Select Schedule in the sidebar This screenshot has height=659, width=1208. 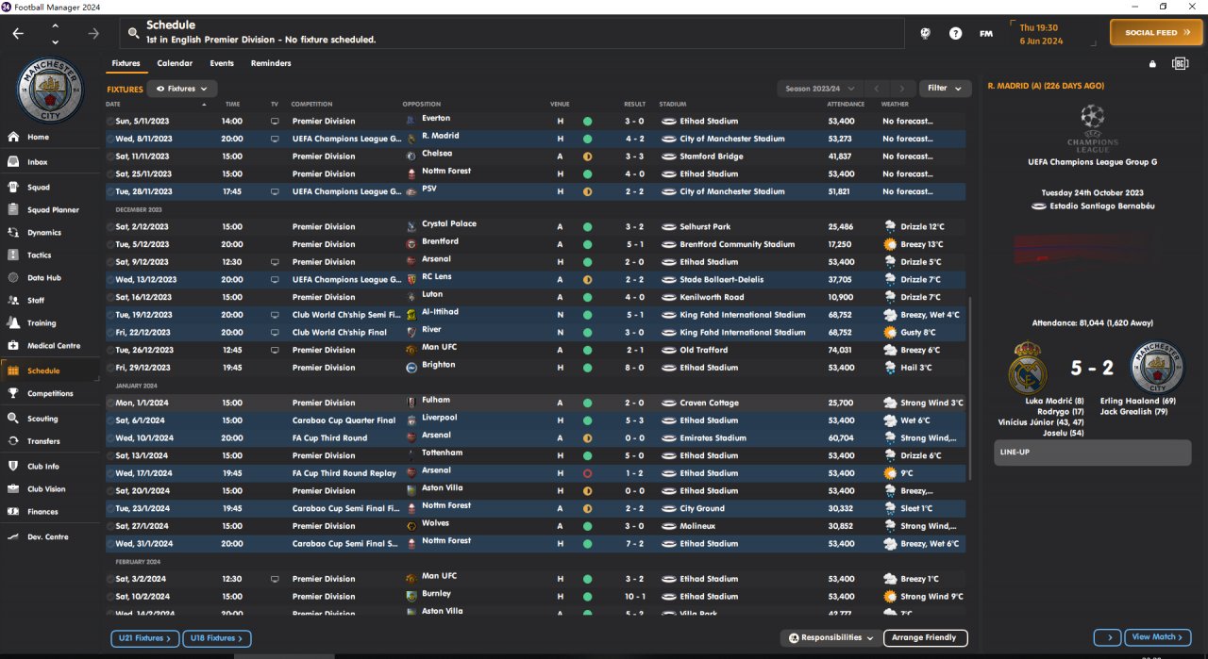click(50, 371)
